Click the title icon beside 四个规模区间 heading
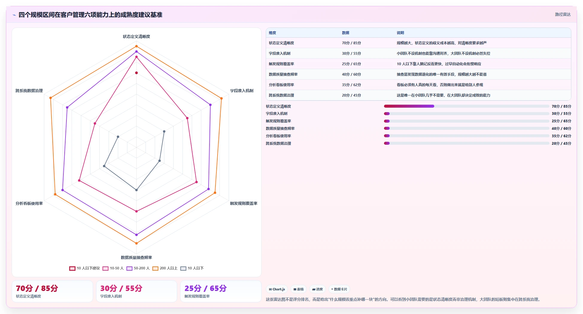This screenshot has width=583, height=314. click(14, 15)
